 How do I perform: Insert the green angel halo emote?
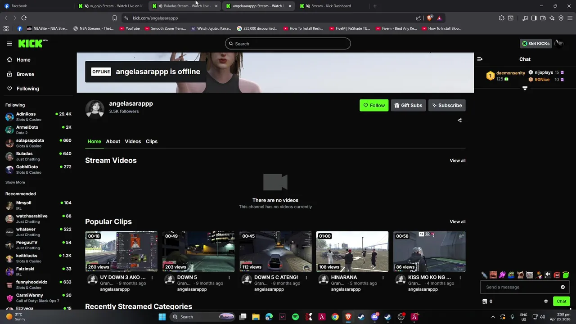566,274
